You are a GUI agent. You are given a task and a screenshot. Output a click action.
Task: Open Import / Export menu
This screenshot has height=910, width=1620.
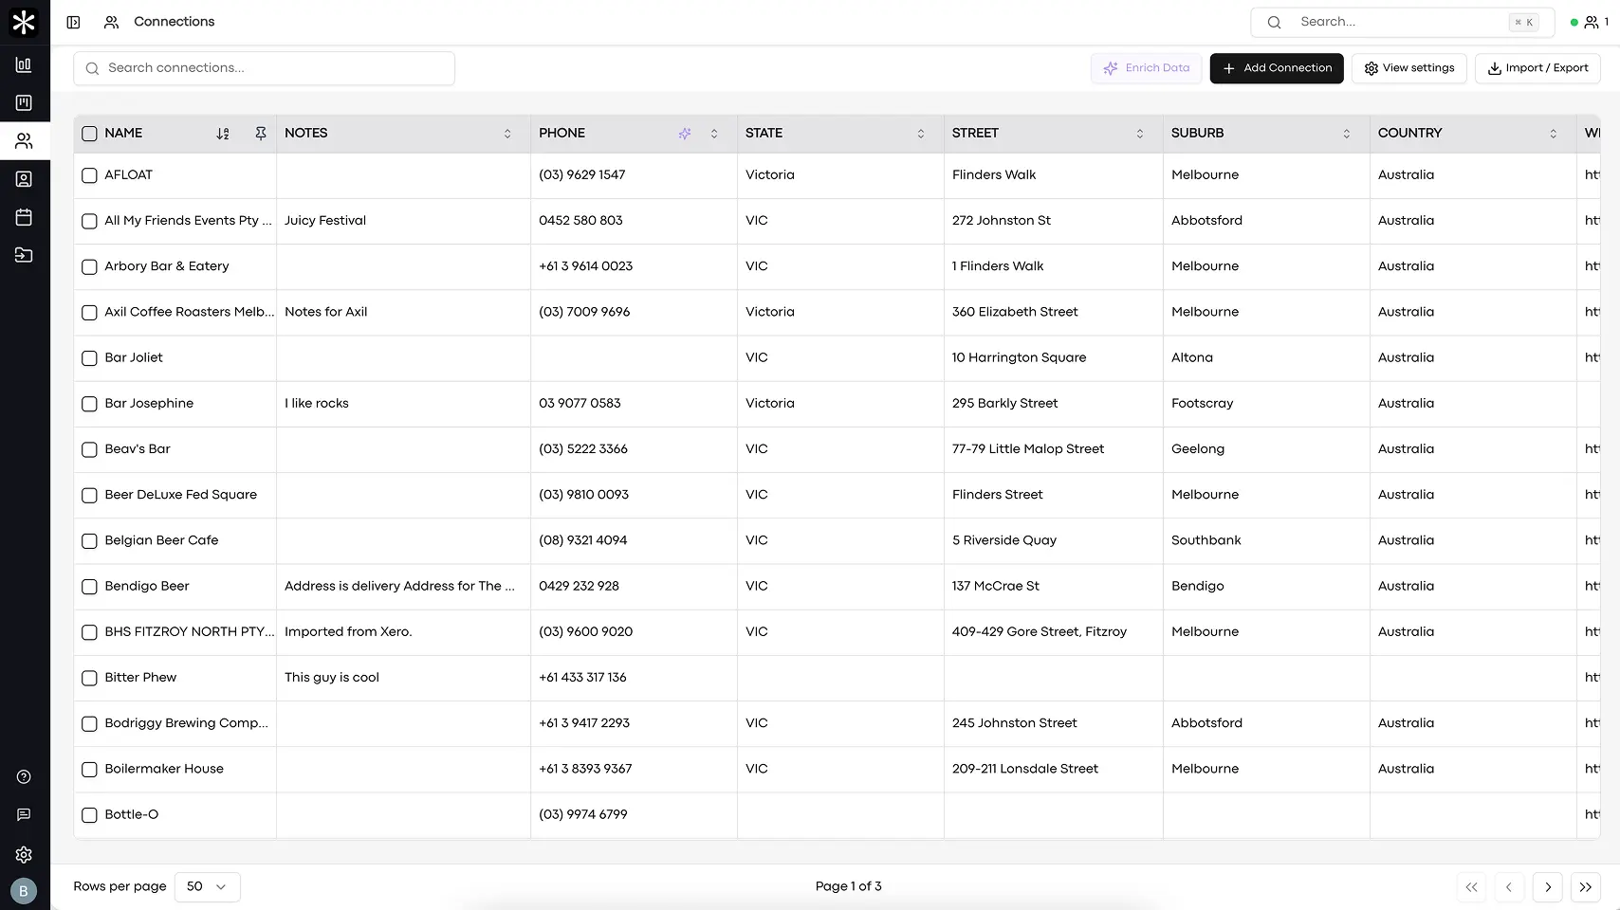(1537, 68)
